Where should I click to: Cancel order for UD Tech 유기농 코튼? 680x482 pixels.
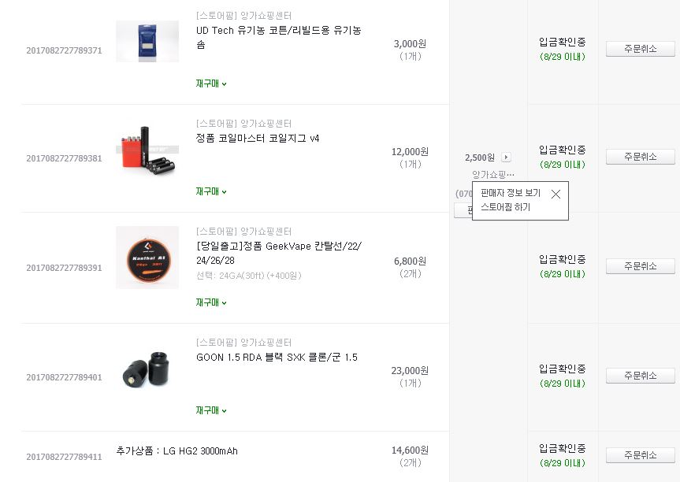click(640, 49)
